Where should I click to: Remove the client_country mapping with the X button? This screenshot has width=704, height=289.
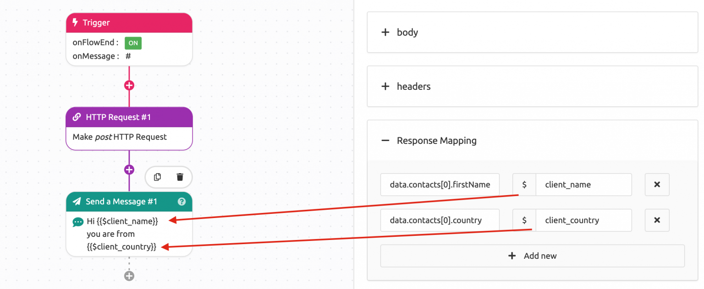tap(657, 220)
